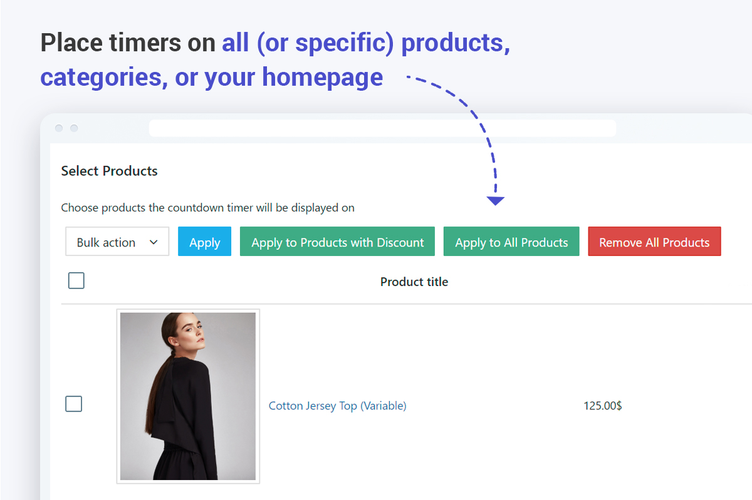Click Apply to Products with Discount
The width and height of the screenshot is (752, 500).
(337, 242)
